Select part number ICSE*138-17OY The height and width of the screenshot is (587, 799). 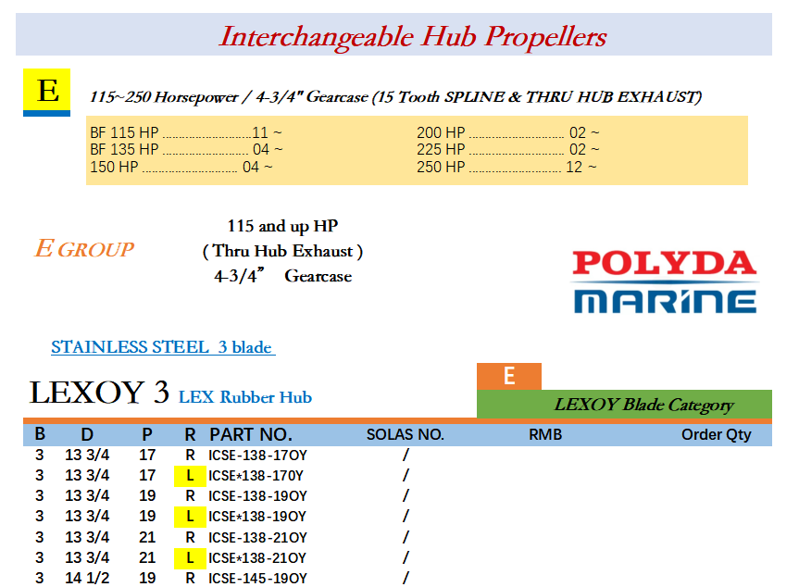(256, 475)
